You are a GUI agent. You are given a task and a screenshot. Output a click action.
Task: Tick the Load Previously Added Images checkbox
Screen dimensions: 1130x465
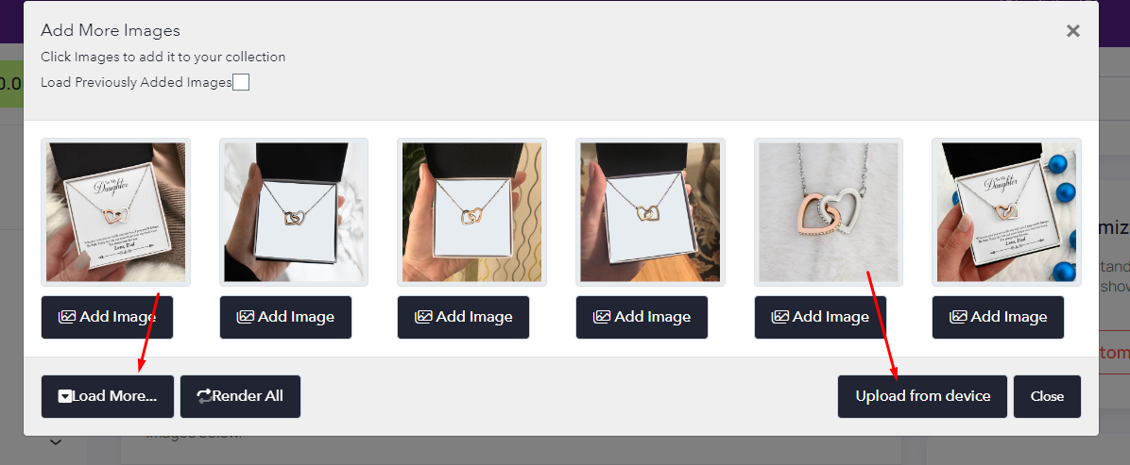pyautogui.click(x=241, y=82)
